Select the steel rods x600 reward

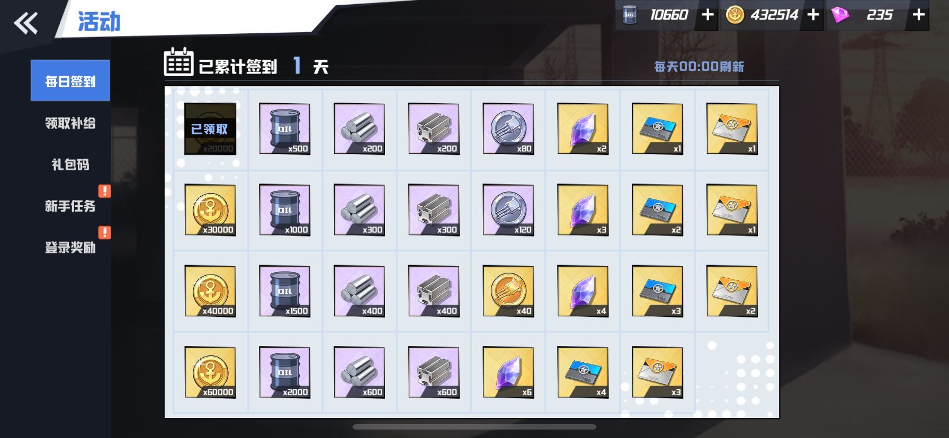(x=359, y=372)
